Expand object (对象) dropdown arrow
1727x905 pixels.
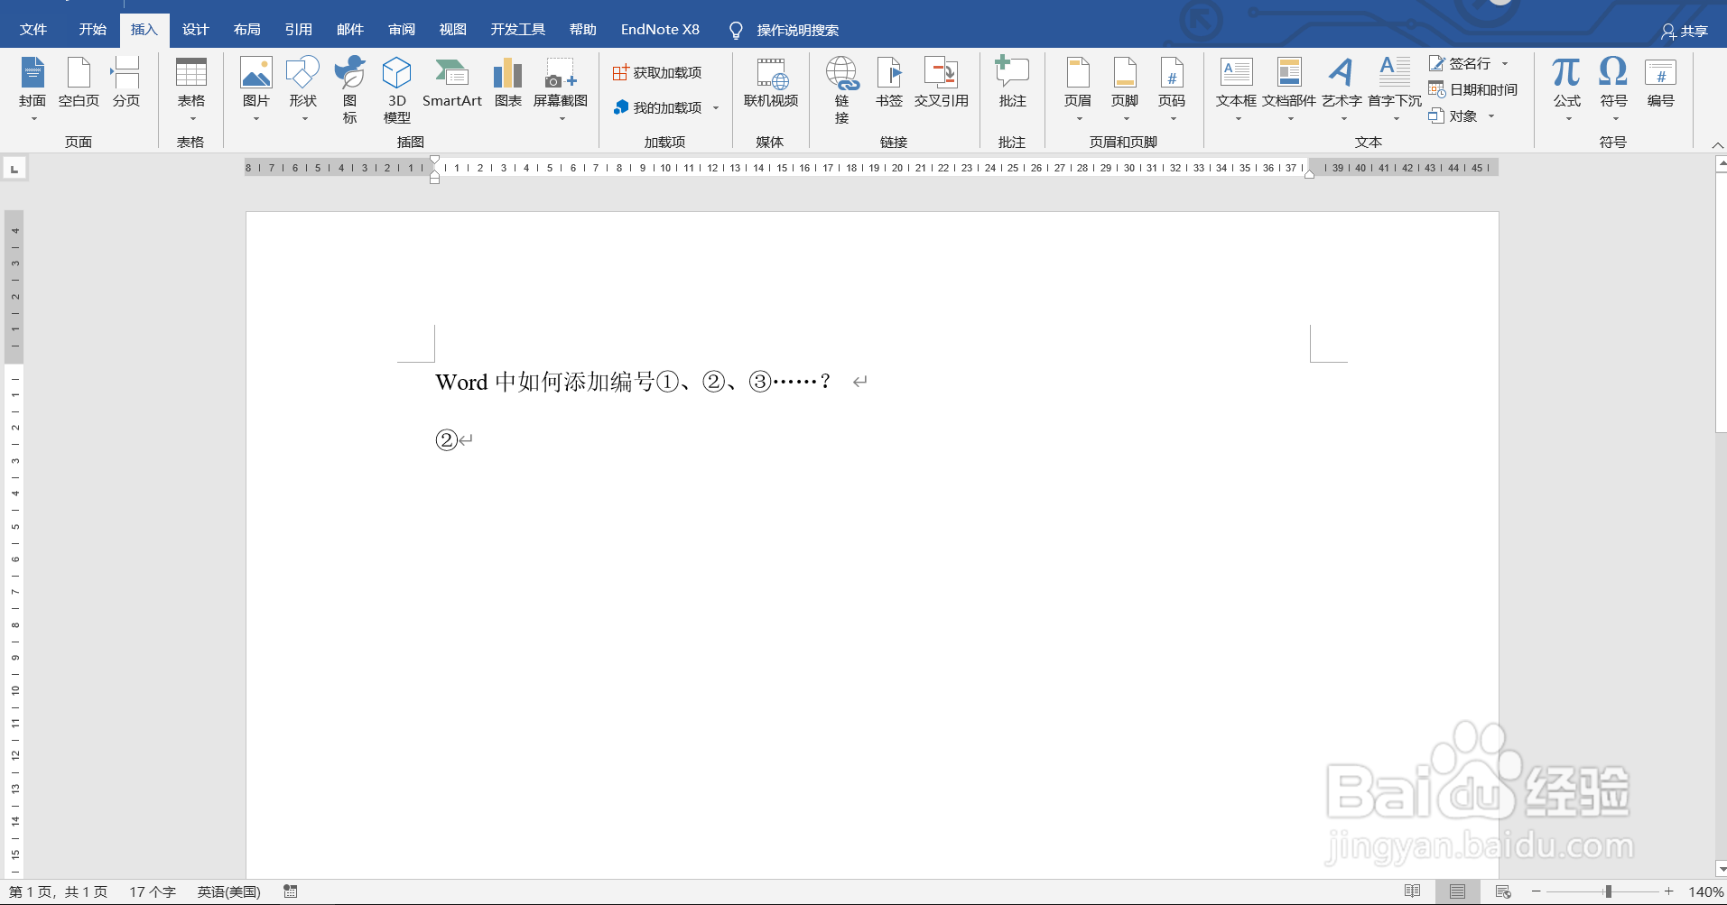pos(1491,116)
